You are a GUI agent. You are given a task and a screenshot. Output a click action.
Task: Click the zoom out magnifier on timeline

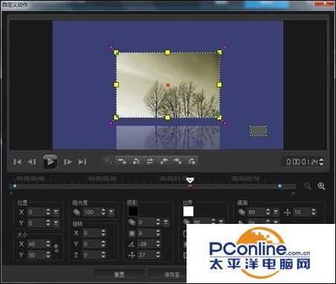click(x=307, y=186)
